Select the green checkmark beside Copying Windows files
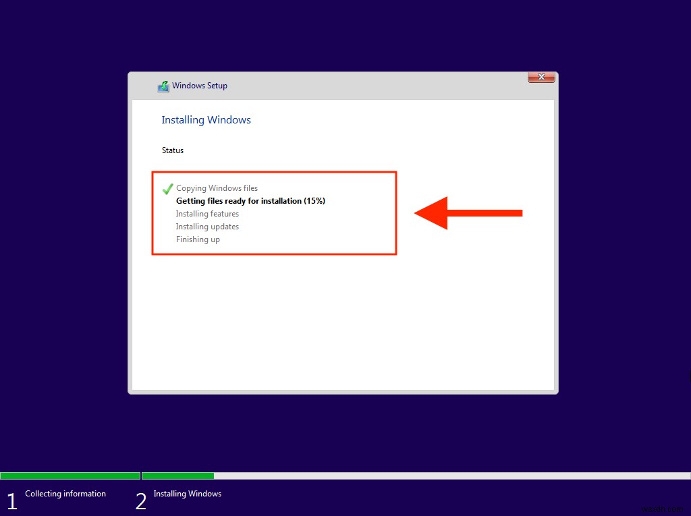 tap(167, 189)
